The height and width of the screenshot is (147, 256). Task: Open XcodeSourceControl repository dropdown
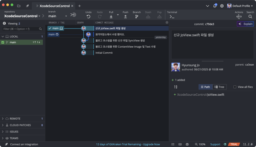(x=22, y=16)
